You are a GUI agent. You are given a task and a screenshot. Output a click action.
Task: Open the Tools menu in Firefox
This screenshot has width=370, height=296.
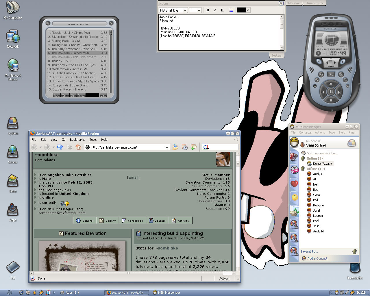click(x=93, y=140)
